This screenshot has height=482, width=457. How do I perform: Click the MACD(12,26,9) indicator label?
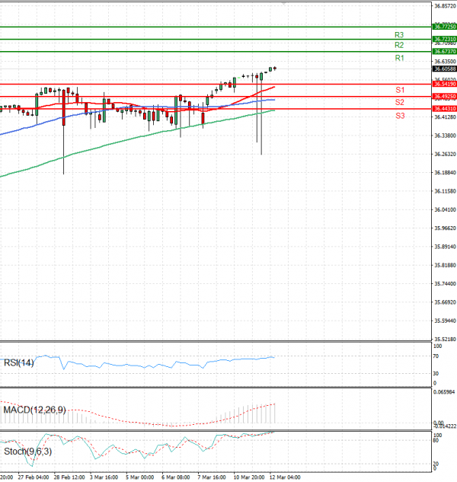pyautogui.click(x=34, y=410)
